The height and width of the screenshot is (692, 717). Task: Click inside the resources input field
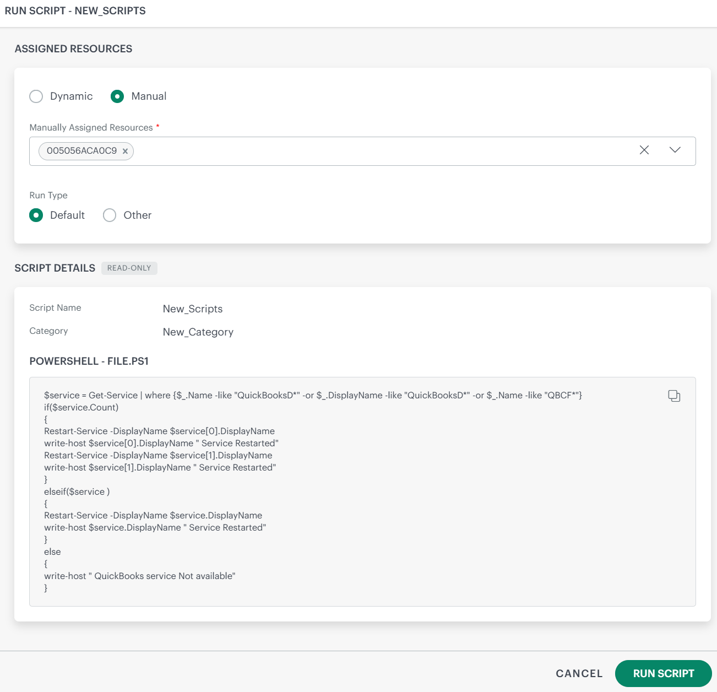330,151
